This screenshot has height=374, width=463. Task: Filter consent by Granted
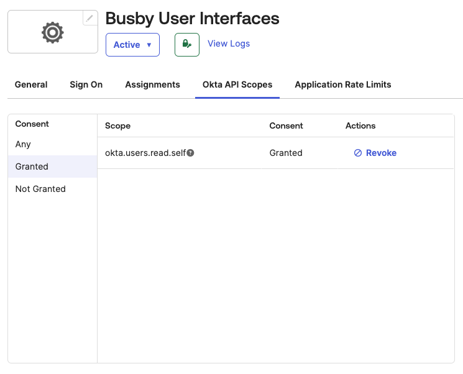52,166
